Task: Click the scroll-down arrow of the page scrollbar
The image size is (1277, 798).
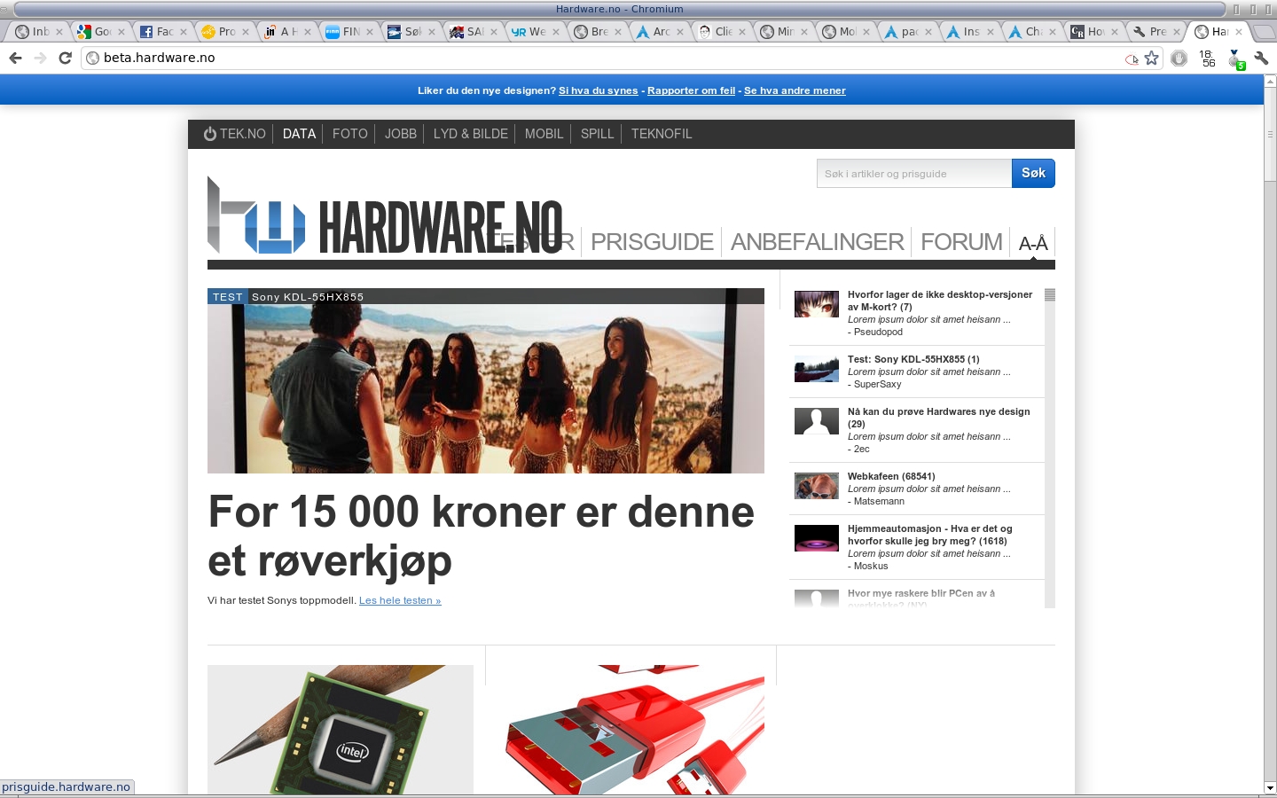Action: (x=1270, y=788)
